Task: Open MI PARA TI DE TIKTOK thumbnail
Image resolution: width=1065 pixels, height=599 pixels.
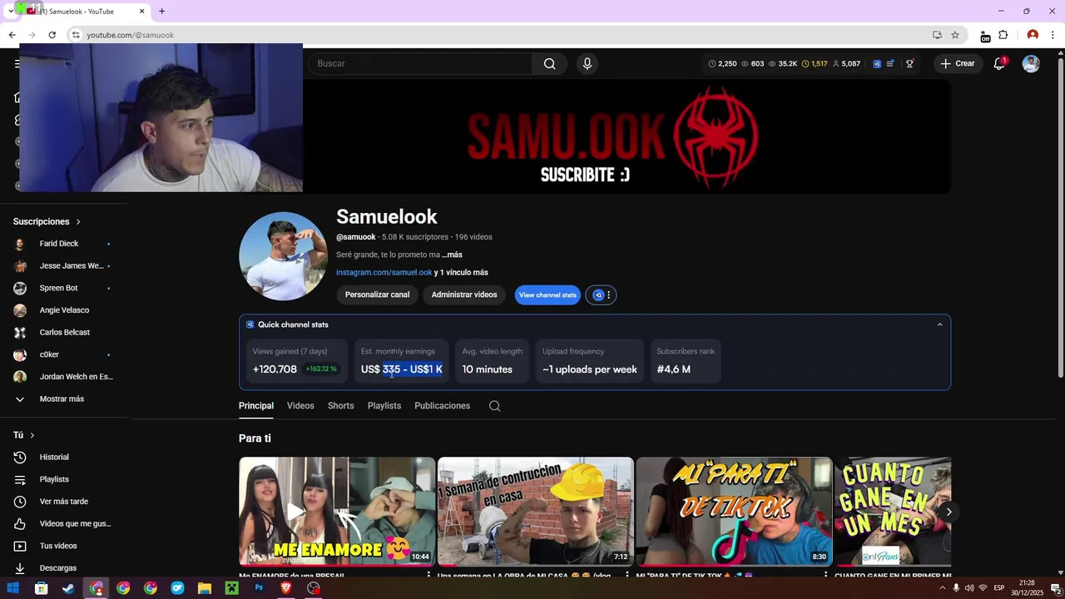Action: coord(734,512)
